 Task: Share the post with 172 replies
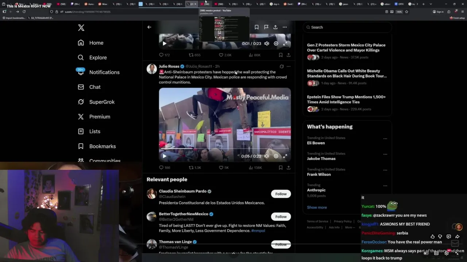[x=289, y=55]
